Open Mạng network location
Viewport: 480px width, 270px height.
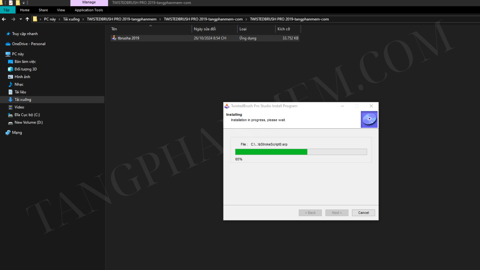coord(17,132)
